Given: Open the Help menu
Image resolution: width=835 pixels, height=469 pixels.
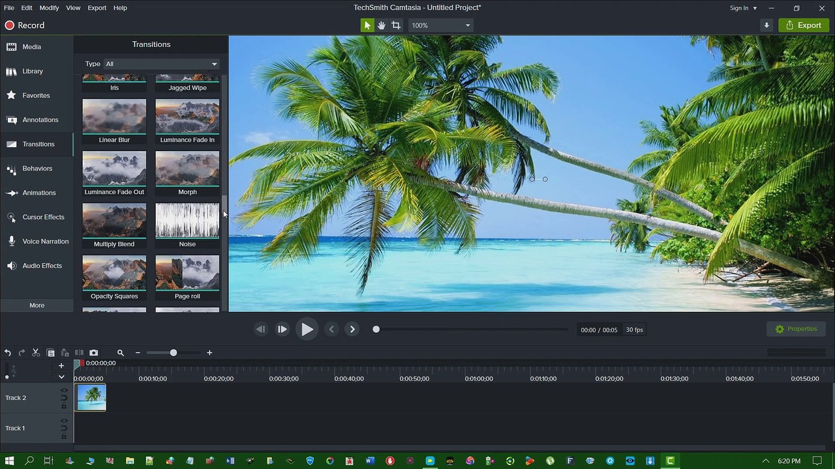Looking at the screenshot, I should click(x=120, y=8).
